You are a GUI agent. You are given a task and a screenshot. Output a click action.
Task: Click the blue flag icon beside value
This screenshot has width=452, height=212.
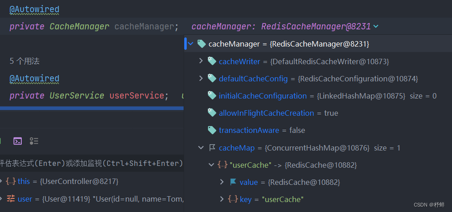tap(233, 182)
